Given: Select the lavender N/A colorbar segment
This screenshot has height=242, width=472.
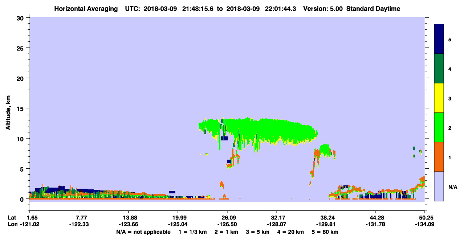Looking at the screenshot, I should (439, 186).
